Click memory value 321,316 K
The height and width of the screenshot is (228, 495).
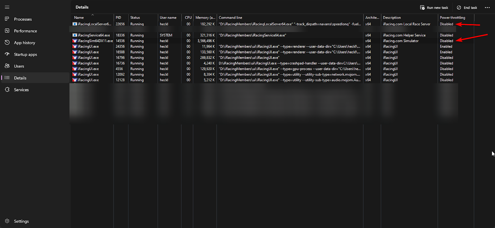click(x=207, y=35)
